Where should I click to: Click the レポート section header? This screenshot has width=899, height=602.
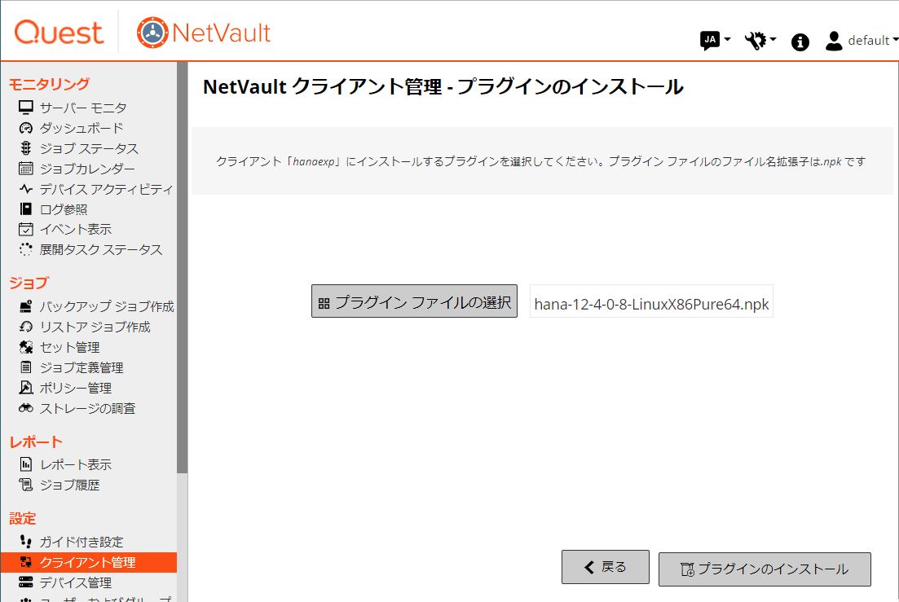click(x=36, y=442)
